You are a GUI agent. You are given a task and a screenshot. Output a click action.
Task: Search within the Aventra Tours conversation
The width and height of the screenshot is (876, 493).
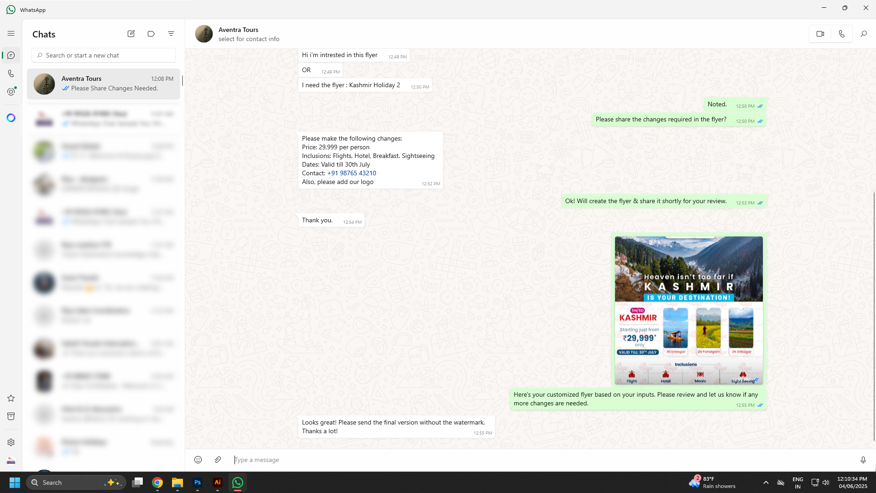click(864, 34)
